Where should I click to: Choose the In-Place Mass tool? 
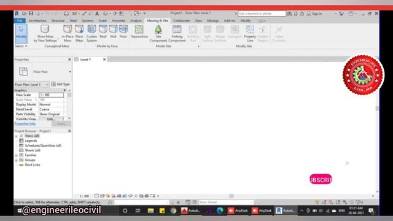pyautogui.click(x=68, y=33)
